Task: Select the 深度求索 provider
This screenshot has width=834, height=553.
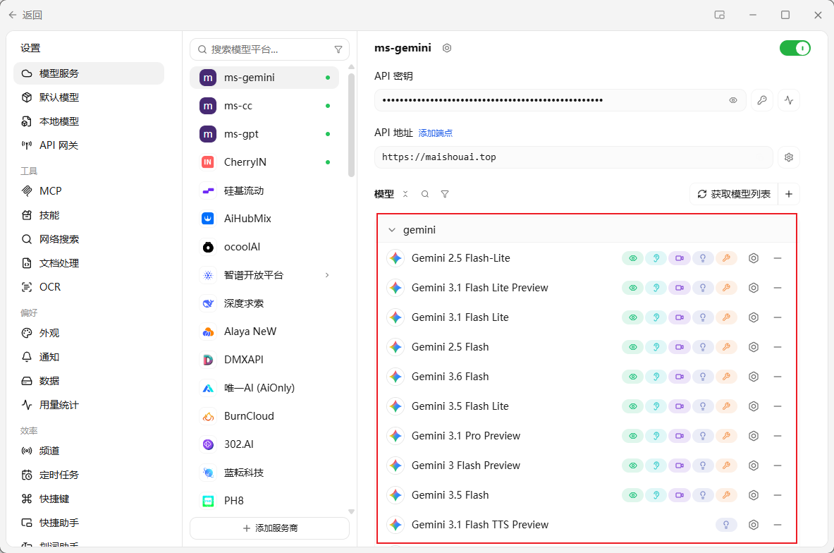Action: (264, 303)
